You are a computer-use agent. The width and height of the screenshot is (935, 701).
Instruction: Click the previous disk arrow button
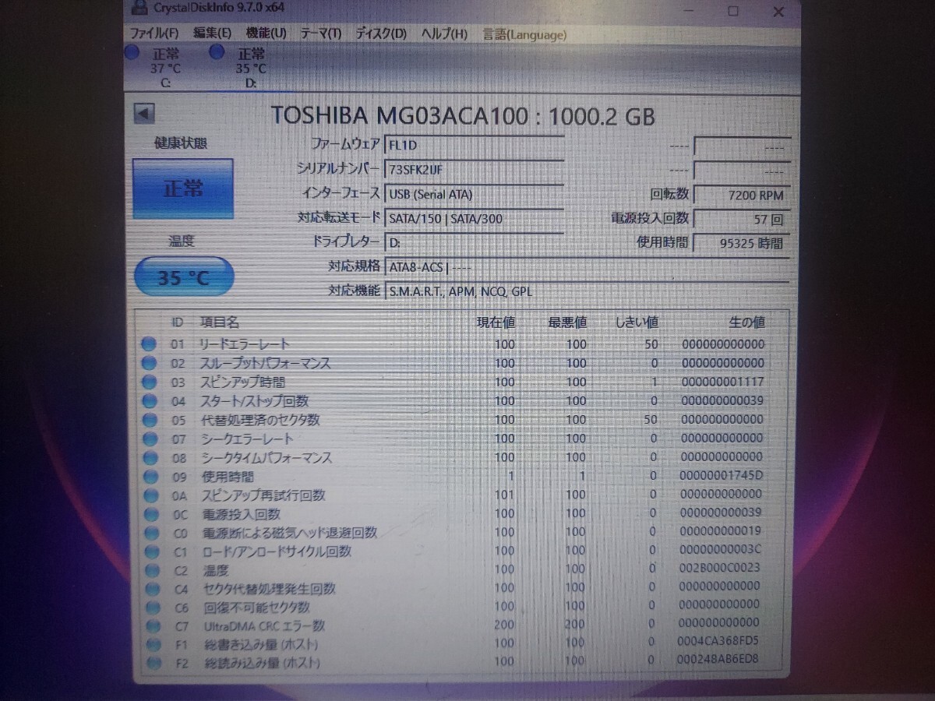144,114
